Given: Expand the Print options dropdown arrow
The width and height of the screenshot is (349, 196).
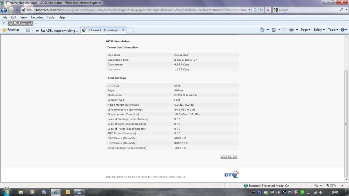Looking at the screenshot, I should click(x=297, y=30).
